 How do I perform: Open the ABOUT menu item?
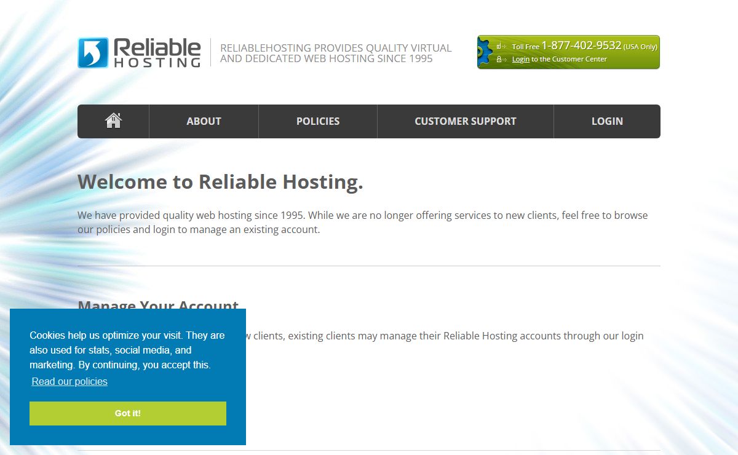204,121
